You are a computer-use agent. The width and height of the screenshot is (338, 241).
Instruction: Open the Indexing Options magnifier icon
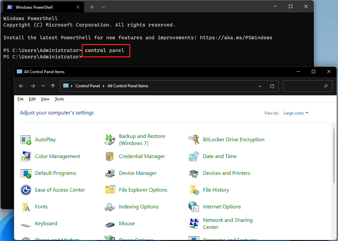(110, 207)
